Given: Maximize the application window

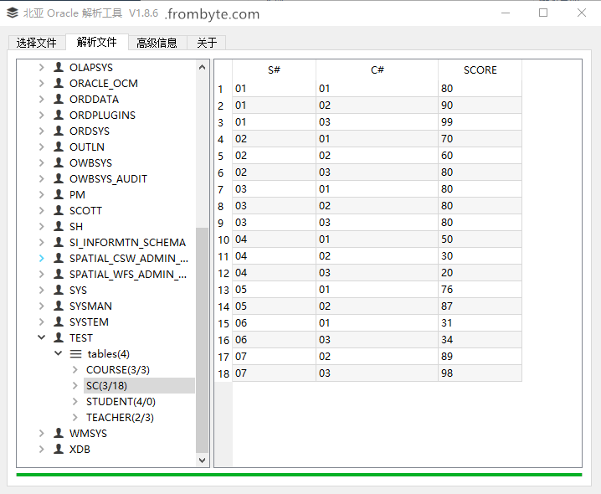Looking at the screenshot, I should [543, 13].
